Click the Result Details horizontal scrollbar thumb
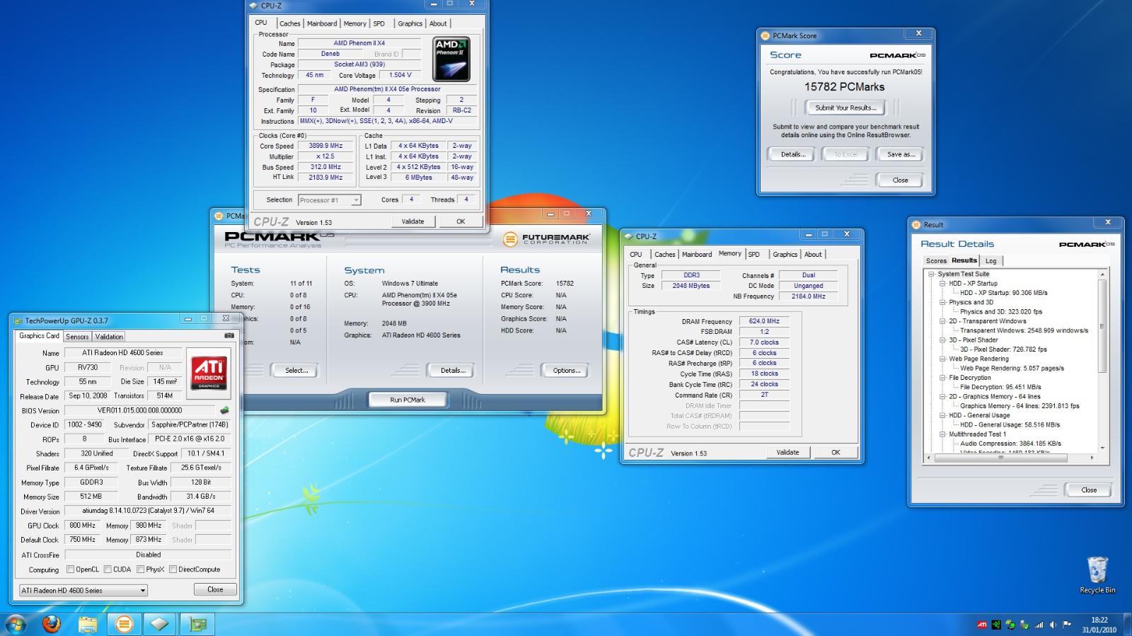The image size is (1132, 636). pos(1000,458)
